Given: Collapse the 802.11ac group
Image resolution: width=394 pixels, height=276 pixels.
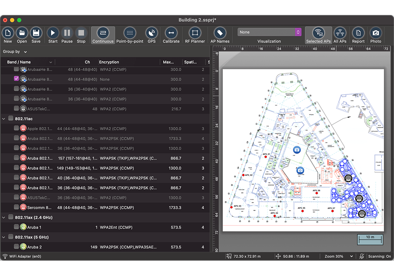Looking at the screenshot, I should tap(4, 119).
